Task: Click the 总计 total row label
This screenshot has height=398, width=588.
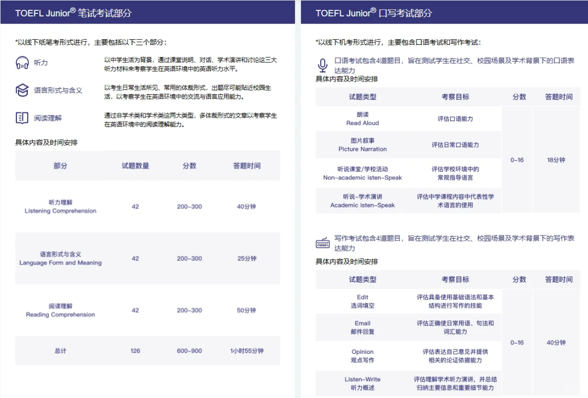Action: pos(60,351)
